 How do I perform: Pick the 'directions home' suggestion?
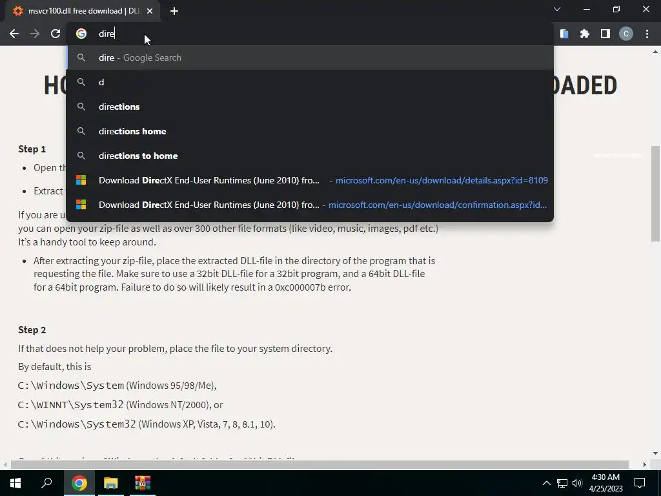click(x=310, y=131)
